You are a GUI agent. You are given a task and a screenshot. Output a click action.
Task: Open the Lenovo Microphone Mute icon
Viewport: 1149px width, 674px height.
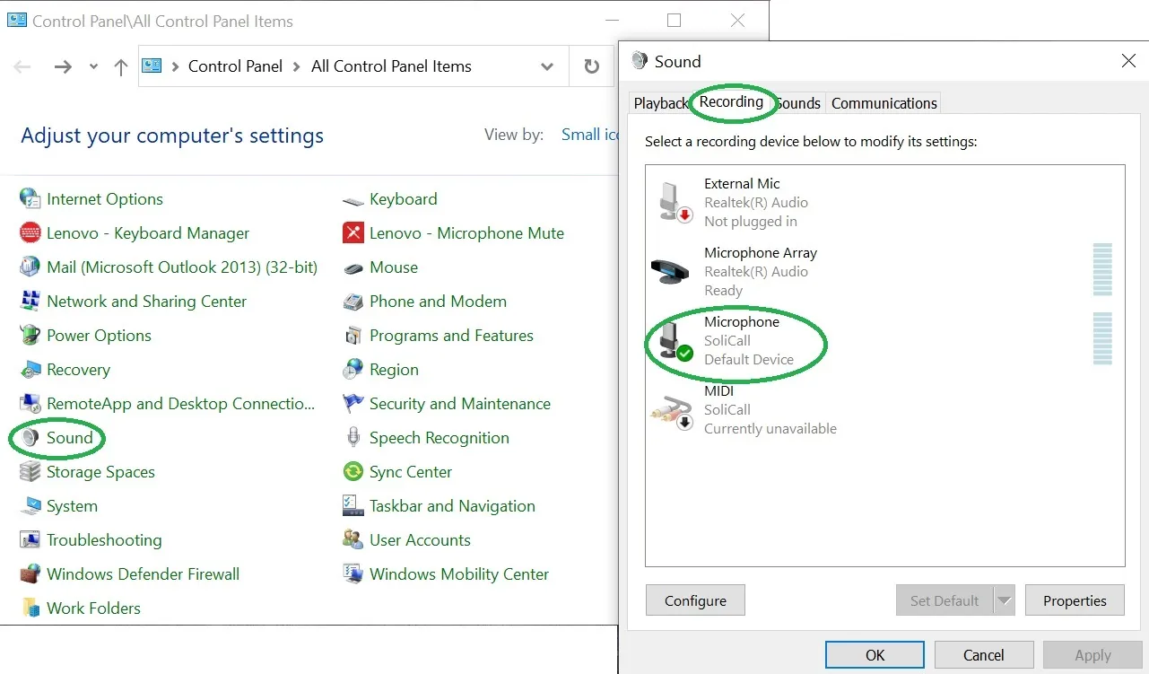pos(353,233)
